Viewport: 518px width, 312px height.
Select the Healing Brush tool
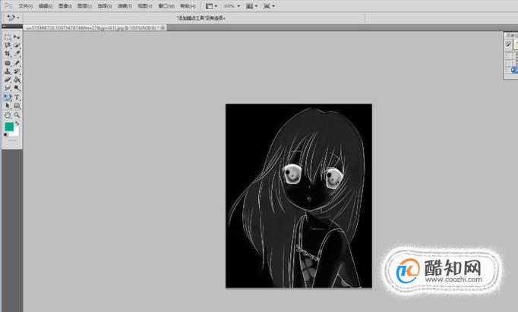[x=8, y=63]
